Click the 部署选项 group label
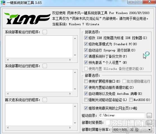Image resolution: width=156 pixels, height=134 pixels. [92, 75]
